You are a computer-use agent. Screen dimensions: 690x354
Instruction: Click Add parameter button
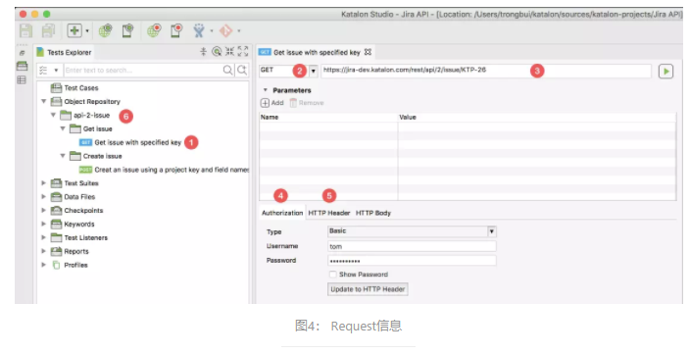pyautogui.click(x=271, y=103)
